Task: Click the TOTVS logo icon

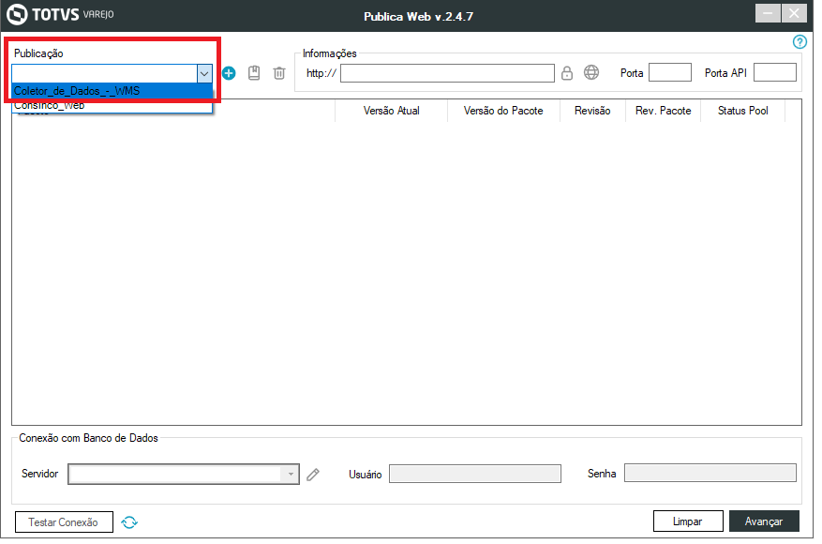Action: 17,14
